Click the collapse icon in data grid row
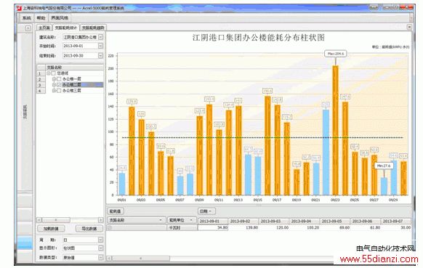The image size is (423, 268). click(110, 228)
